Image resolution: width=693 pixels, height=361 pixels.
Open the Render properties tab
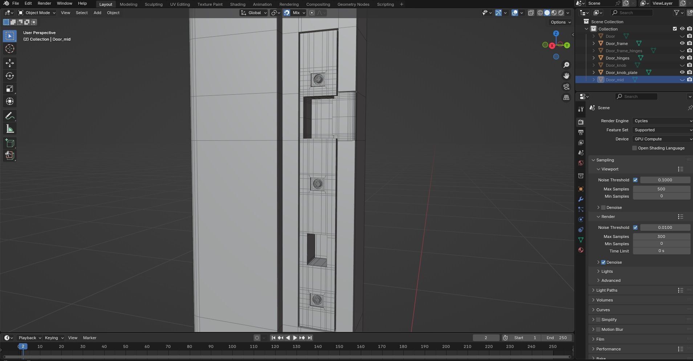pyautogui.click(x=581, y=122)
